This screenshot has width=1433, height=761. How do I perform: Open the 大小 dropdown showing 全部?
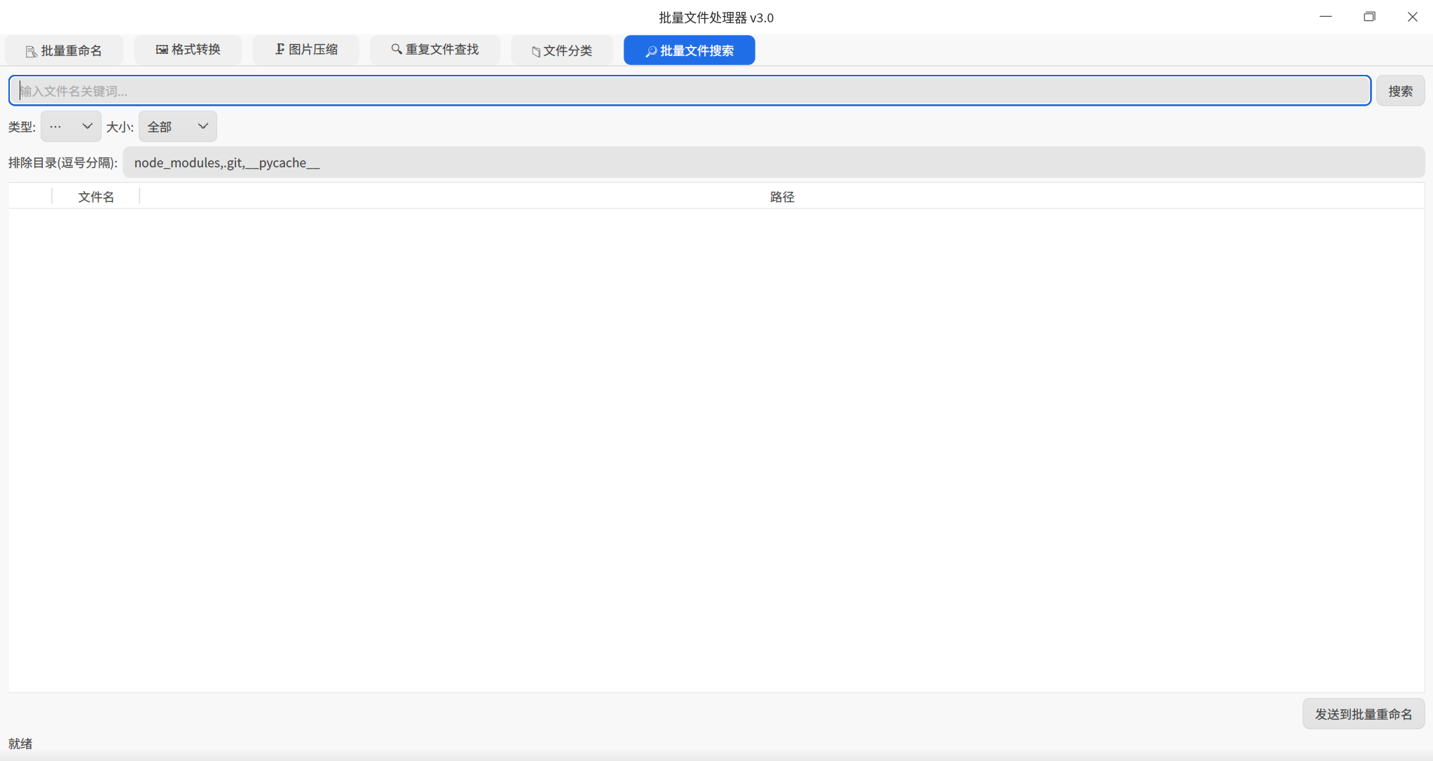tap(178, 127)
